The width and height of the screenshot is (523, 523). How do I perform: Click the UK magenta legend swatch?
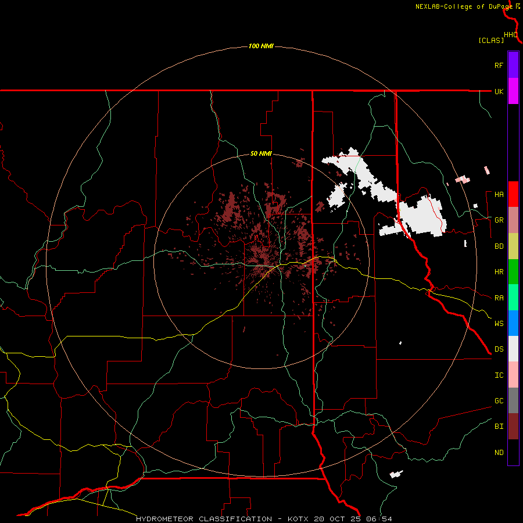(513, 91)
